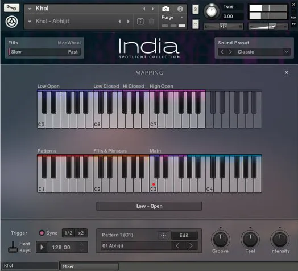The width and height of the screenshot is (298, 271).
Task: Open the Khol instrument dropdown arrow
Action: (x=30, y=9)
